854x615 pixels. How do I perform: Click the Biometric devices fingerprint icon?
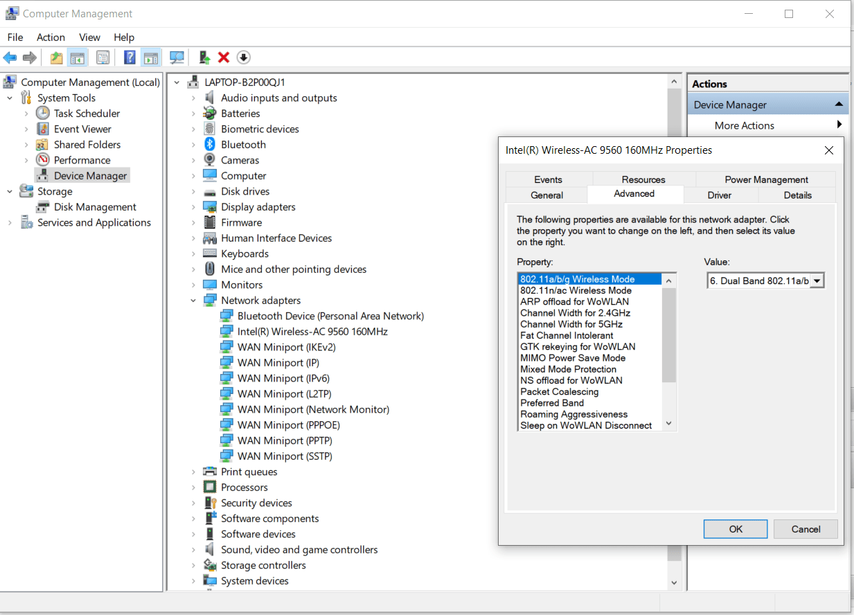(210, 129)
